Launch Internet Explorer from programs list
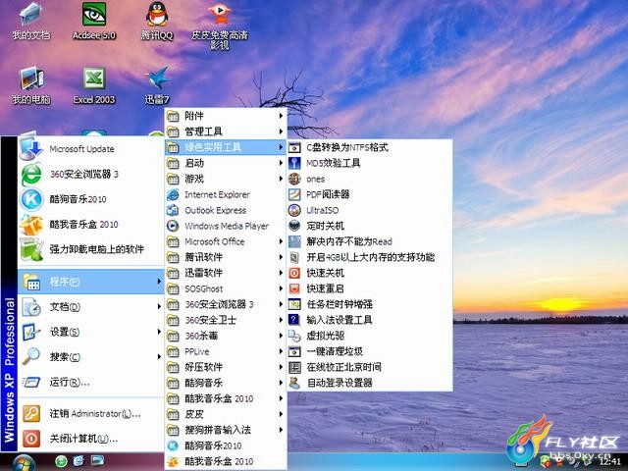 tap(226, 194)
